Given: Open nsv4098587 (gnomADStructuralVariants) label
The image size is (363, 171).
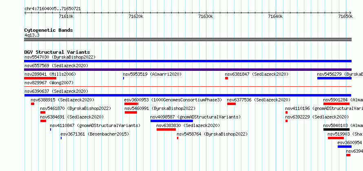Looking at the screenshot, I should pyautogui.click(x=195, y=117).
